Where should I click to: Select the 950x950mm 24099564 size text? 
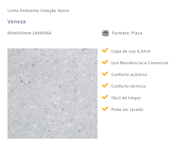coord(29,33)
